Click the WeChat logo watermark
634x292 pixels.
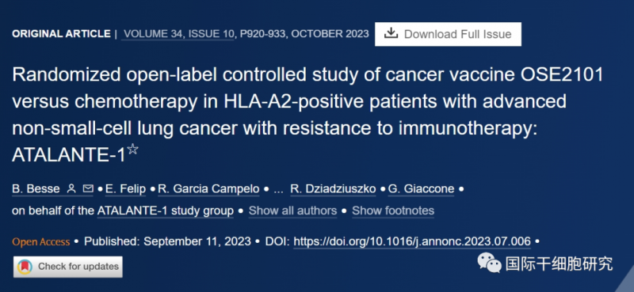point(489,263)
